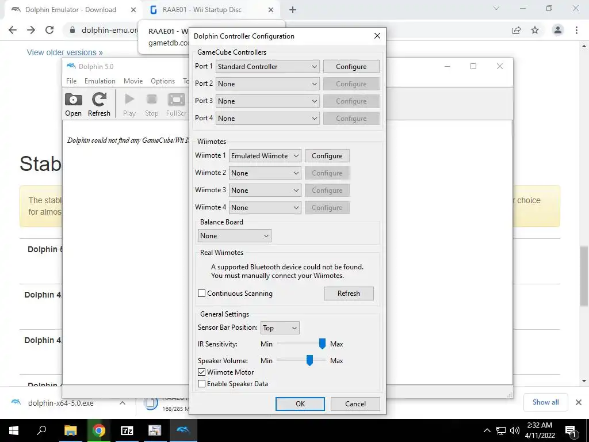Image resolution: width=589 pixels, height=442 pixels.
Task: Open File menu in Dolphin
Action: click(71, 81)
